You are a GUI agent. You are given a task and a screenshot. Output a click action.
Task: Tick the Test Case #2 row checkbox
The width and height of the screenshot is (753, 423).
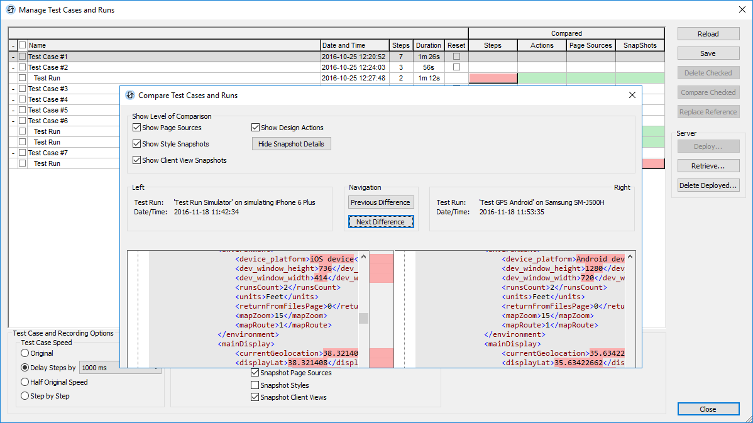[23, 67]
